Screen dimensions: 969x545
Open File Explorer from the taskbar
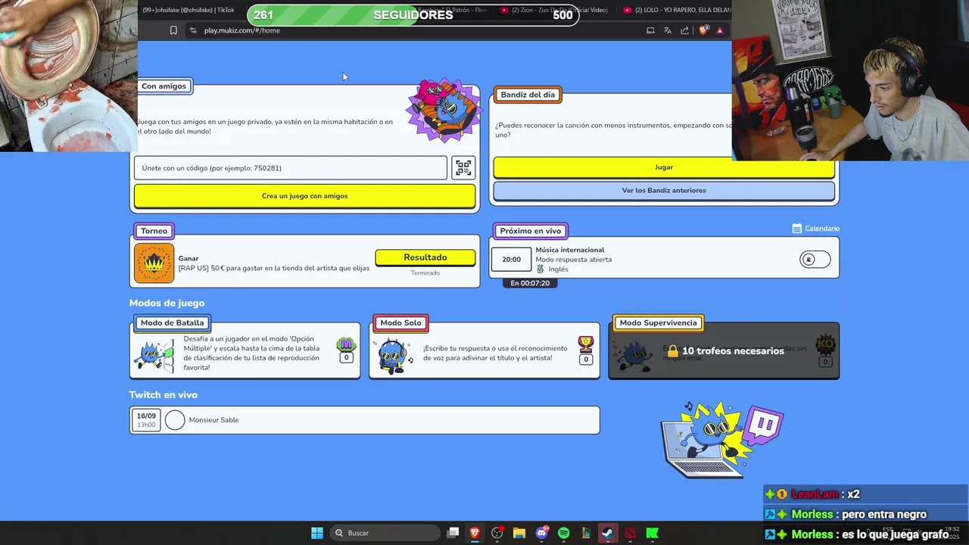click(x=519, y=533)
